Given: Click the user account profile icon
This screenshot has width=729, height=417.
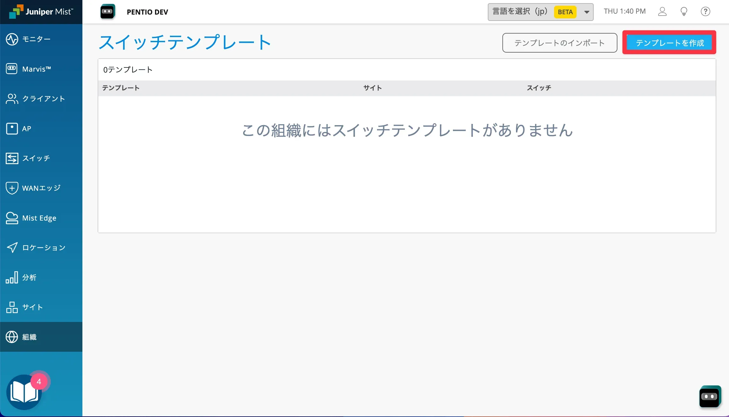Looking at the screenshot, I should [x=662, y=12].
